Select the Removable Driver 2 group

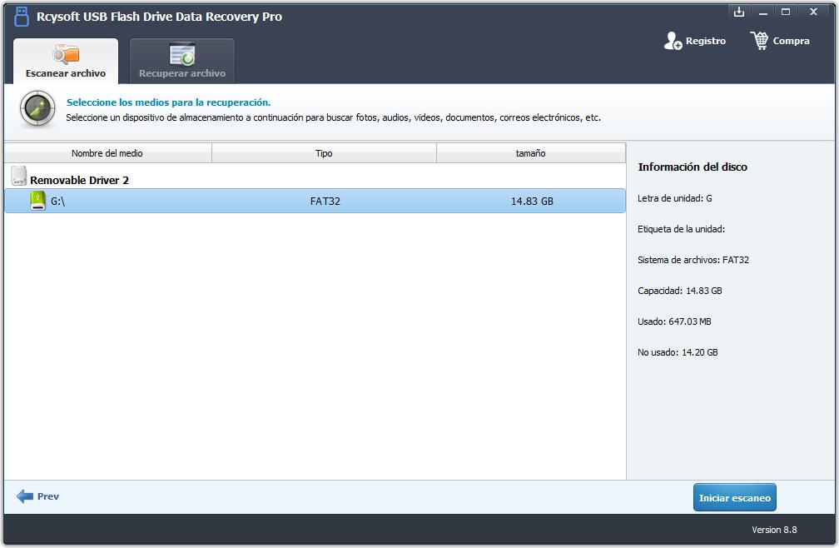(79, 180)
